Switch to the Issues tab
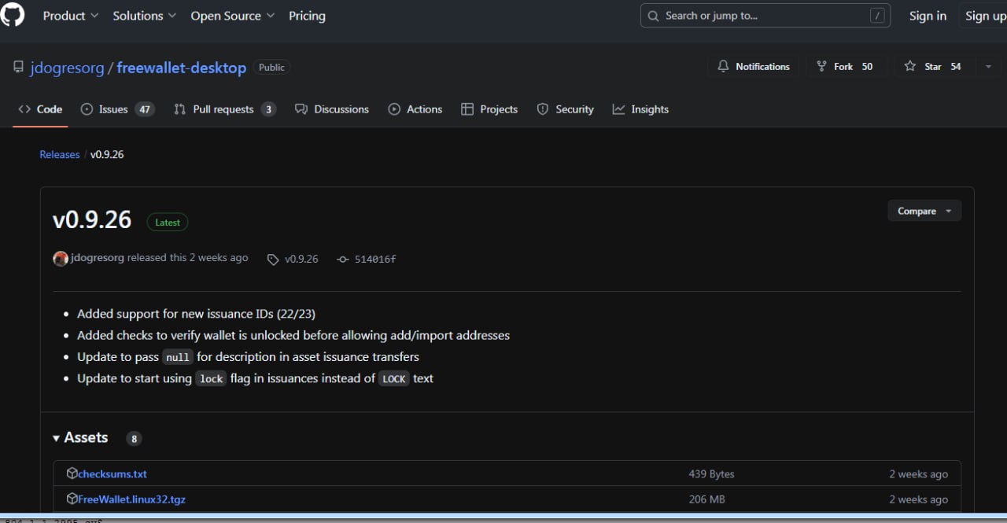This screenshot has width=1007, height=523. 117,109
